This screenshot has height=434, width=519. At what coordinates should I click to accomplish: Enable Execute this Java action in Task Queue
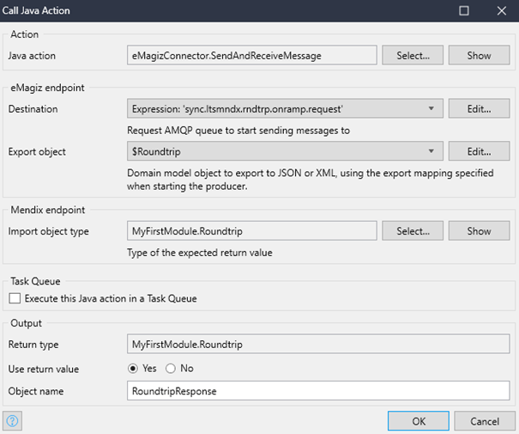(x=15, y=298)
